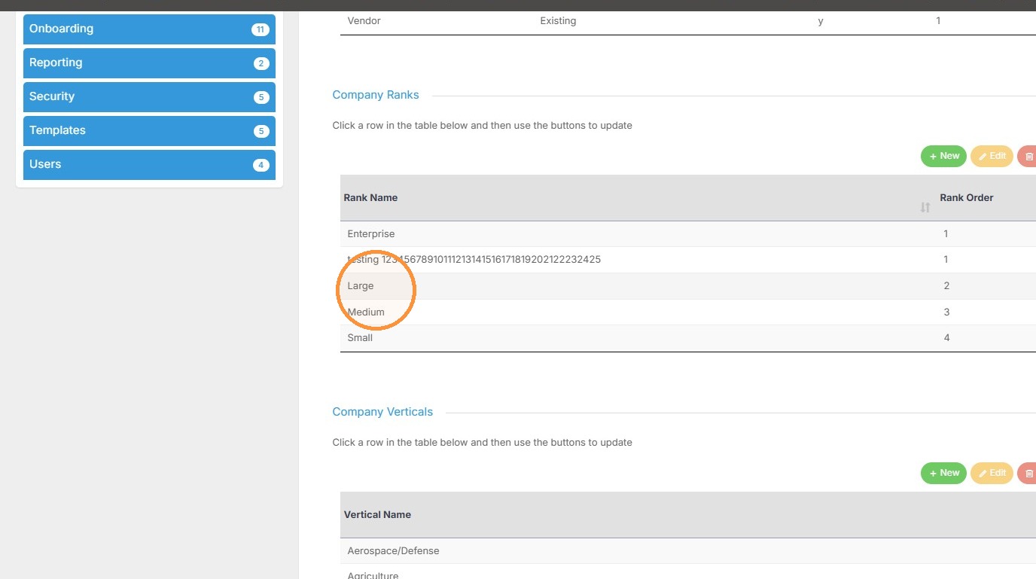Click the Company Ranks section heading
The height and width of the screenshot is (579, 1036).
pyautogui.click(x=376, y=95)
